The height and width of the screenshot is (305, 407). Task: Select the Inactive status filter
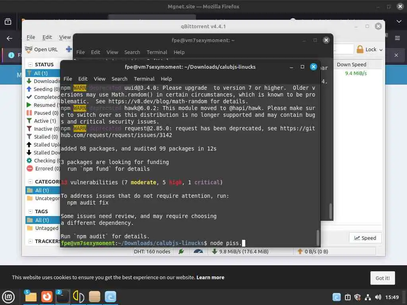click(x=43, y=129)
